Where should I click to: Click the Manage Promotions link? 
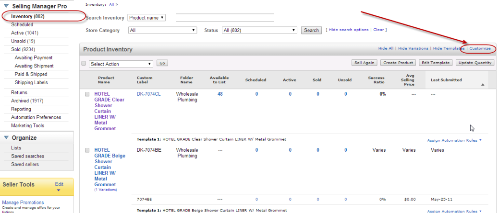[23, 202]
